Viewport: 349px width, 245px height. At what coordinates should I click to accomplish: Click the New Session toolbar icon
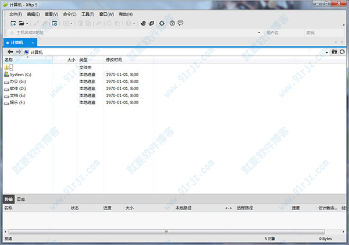13,23
